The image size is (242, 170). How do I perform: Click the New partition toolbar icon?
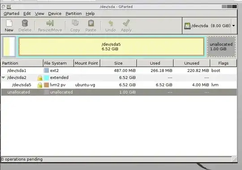[x=9, y=23]
